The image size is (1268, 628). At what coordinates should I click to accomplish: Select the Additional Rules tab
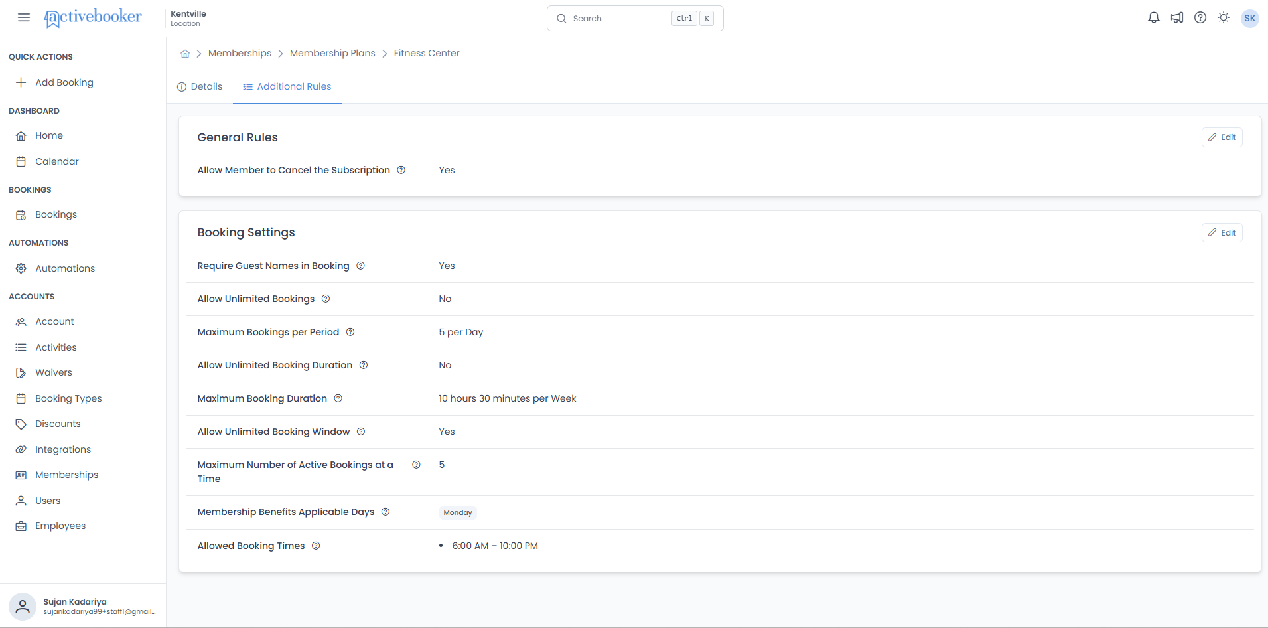click(x=287, y=86)
